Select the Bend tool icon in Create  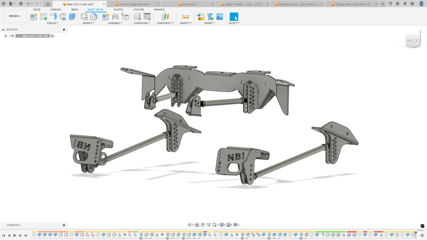[63, 17]
